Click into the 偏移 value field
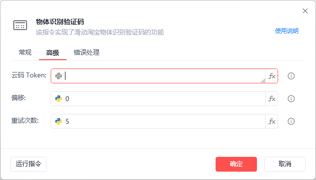This screenshot has height=180, width=316. pyautogui.click(x=164, y=99)
